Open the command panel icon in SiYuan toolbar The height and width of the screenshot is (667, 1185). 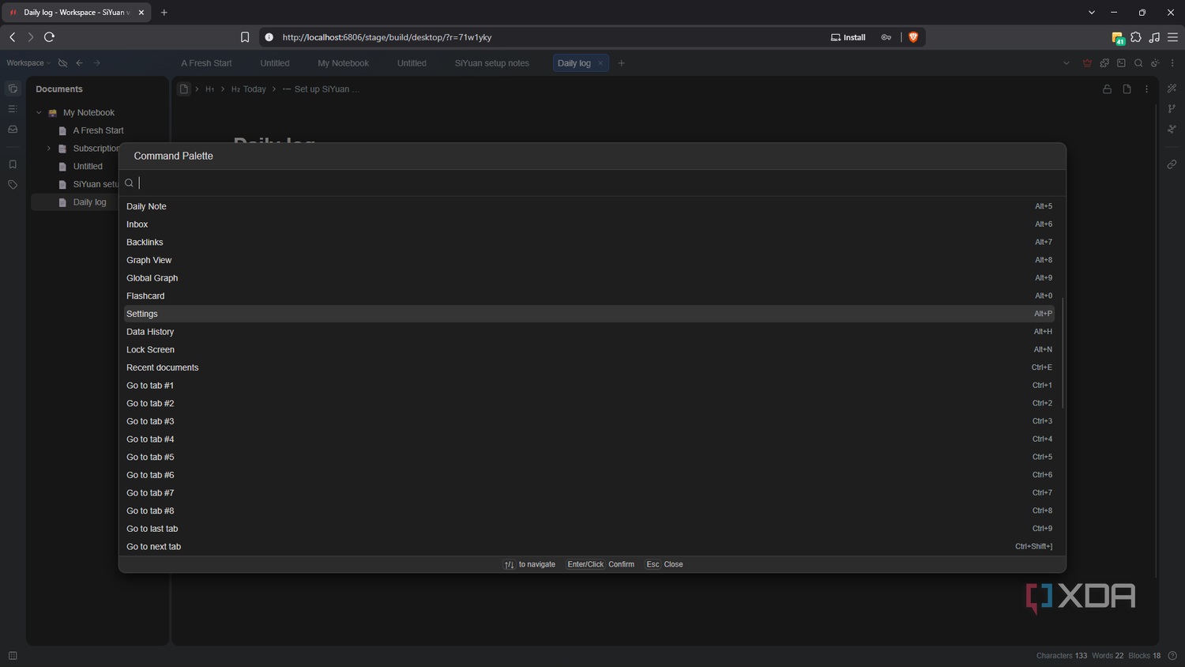[1121, 63]
